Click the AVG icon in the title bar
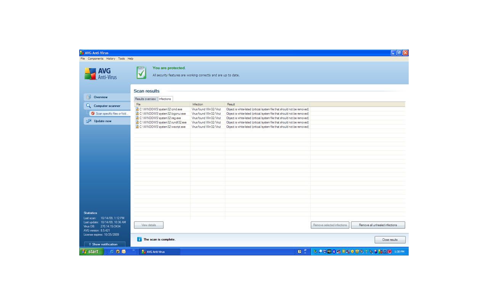 tap(82, 53)
